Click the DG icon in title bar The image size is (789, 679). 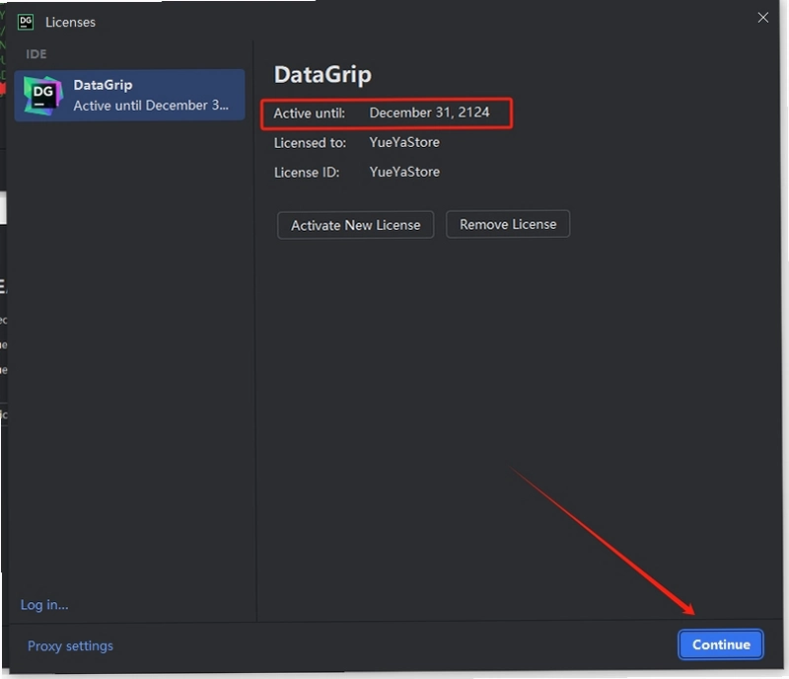[26, 22]
